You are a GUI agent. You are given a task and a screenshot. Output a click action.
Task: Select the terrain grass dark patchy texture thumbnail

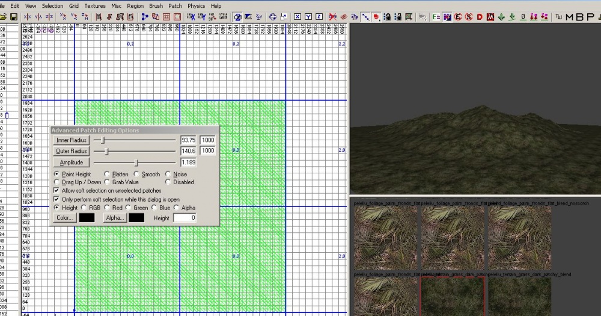(453, 296)
